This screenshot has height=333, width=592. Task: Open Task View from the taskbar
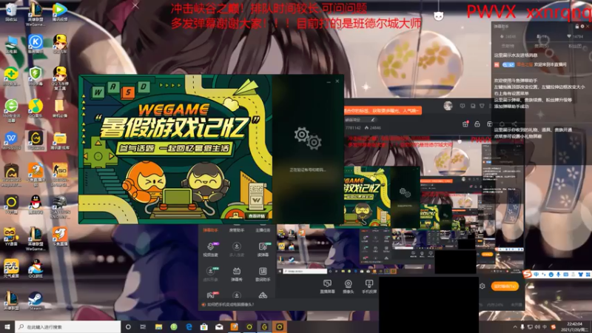click(x=143, y=327)
